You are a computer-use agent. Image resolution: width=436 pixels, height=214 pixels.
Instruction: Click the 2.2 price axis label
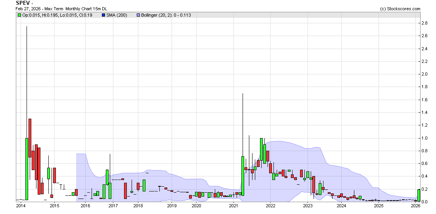tap(425, 62)
